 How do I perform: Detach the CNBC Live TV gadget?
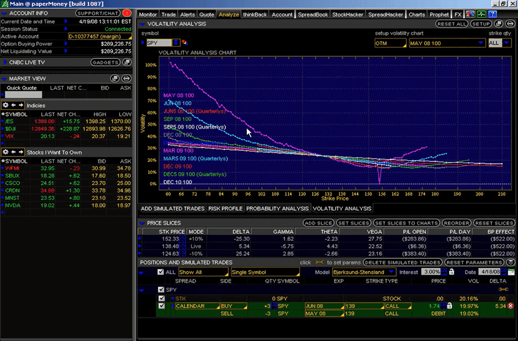[127, 62]
